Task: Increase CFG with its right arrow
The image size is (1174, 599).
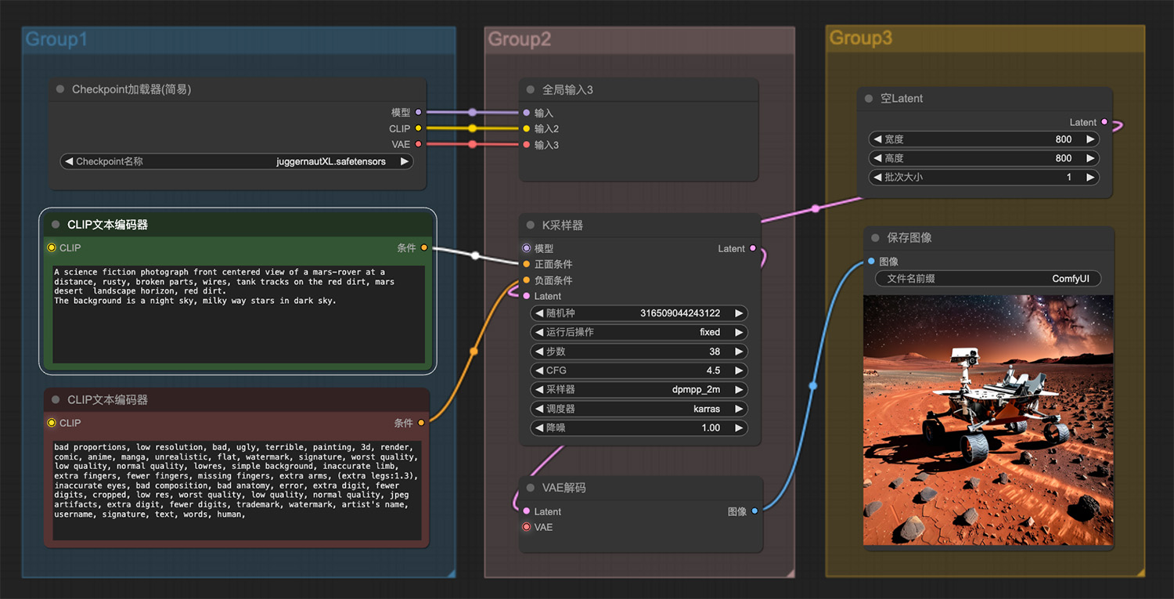Action: [x=738, y=370]
